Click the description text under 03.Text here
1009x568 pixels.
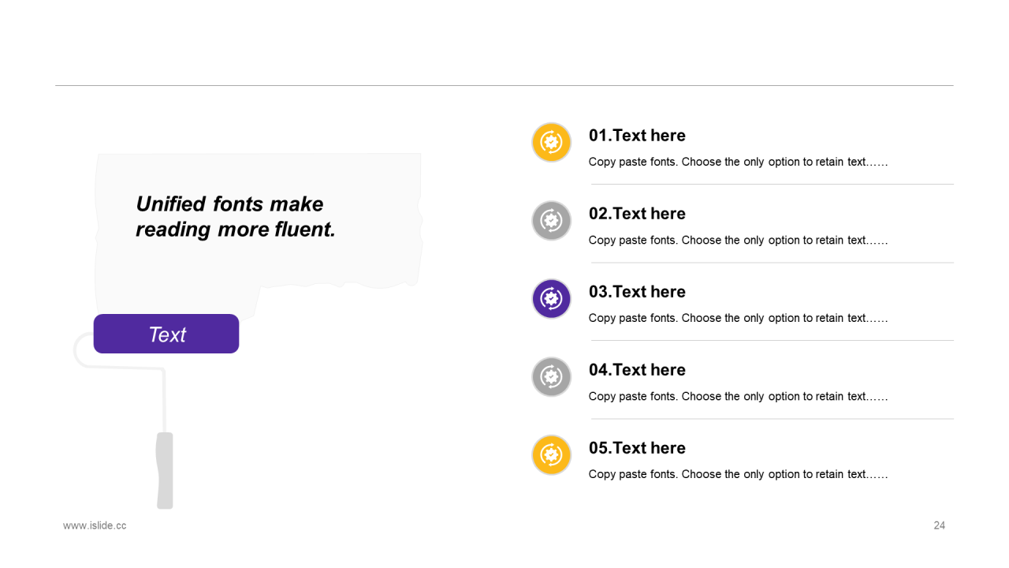(738, 318)
